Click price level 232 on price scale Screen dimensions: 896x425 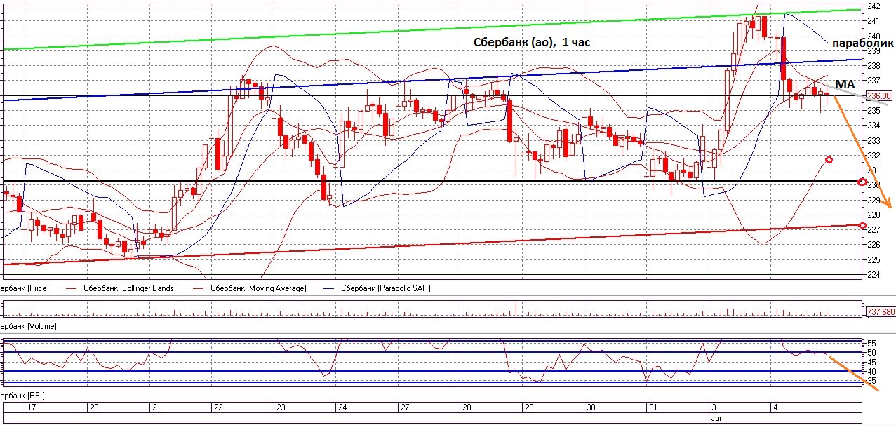(874, 155)
